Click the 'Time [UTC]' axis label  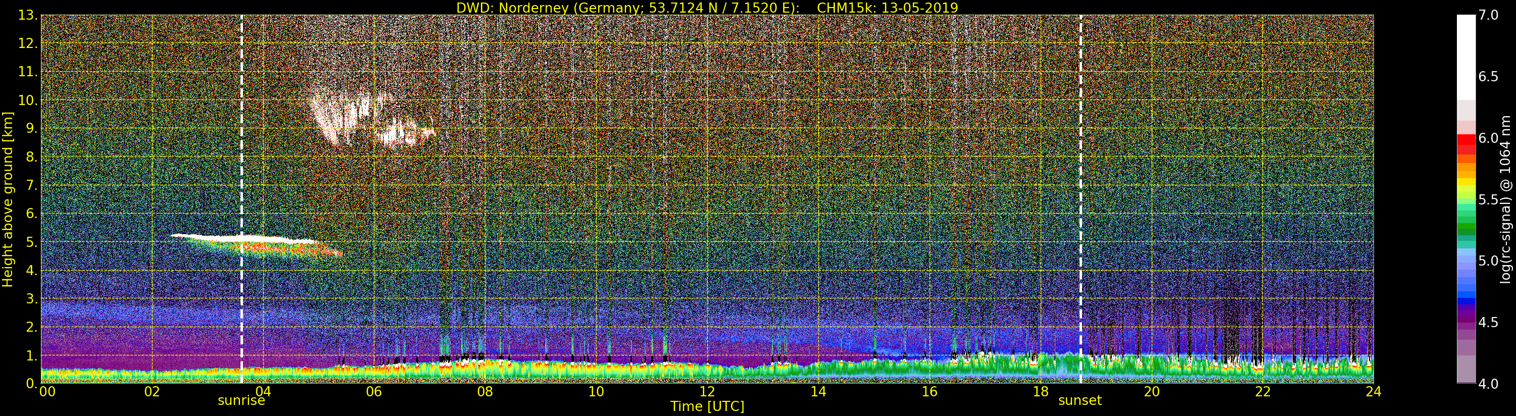[x=707, y=406]
